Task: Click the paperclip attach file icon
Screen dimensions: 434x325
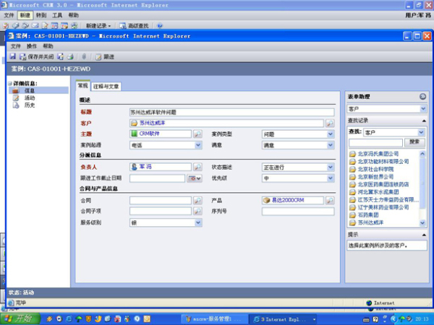Action: [84, 56]
